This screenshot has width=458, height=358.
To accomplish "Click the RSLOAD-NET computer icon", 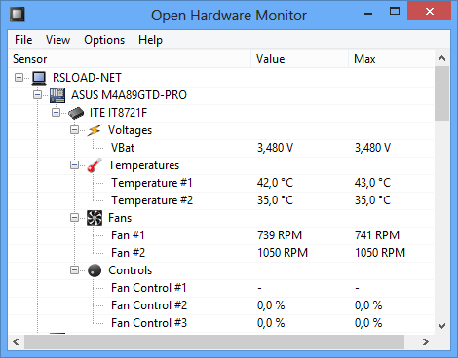I will tap(39, 78).
